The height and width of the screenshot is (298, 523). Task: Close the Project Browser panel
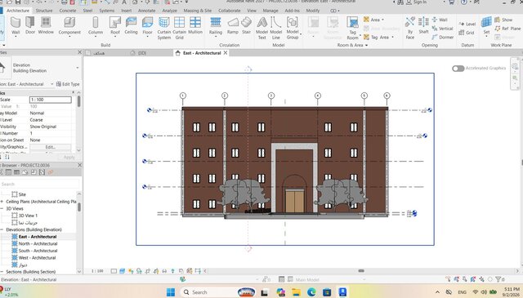click(x=80, y=165)
